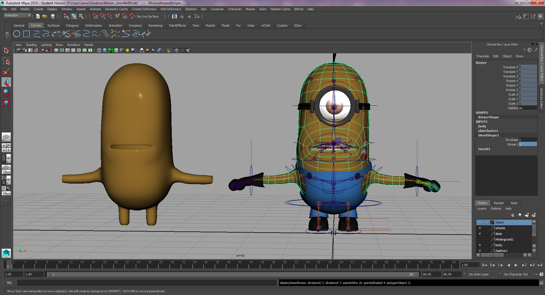Toggle visibility of the schuhe layer
The height and width of the screenshot is (295, 545).
tap(480, 228)
